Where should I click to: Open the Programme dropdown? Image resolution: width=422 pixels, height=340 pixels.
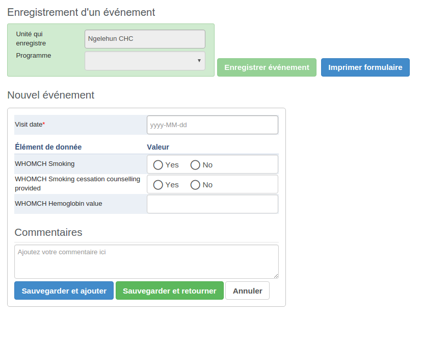(145, 61)
